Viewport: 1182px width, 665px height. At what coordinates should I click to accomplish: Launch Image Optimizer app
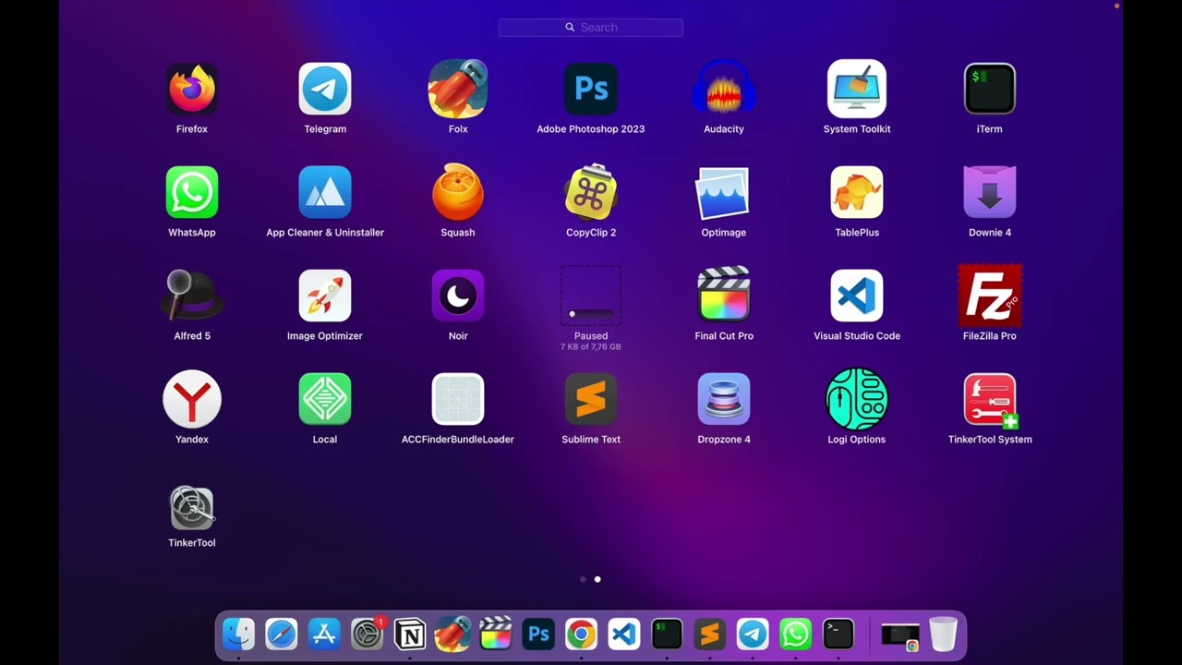[x=325, y=296]
